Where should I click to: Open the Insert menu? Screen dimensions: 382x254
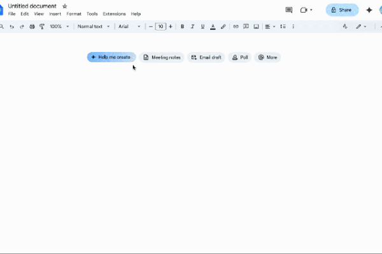tap(55, 13)
